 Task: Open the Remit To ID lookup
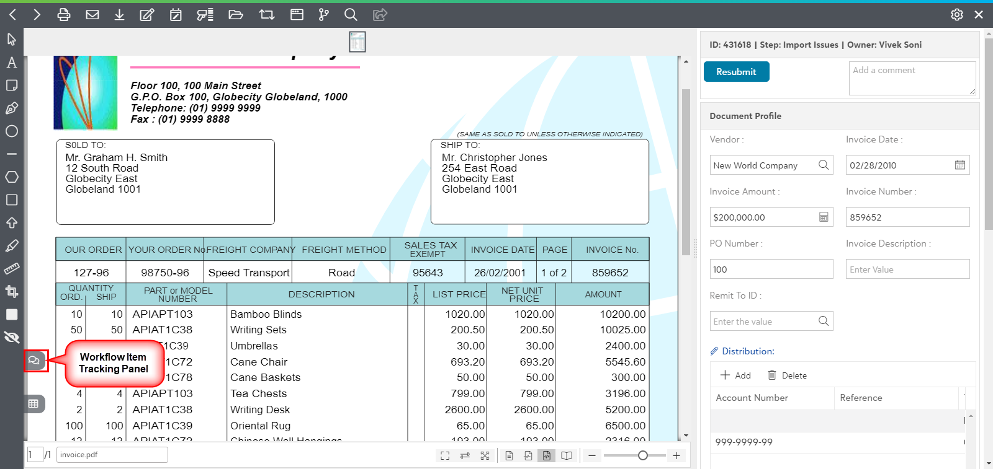pyautogui.click(x=823, y=321)
